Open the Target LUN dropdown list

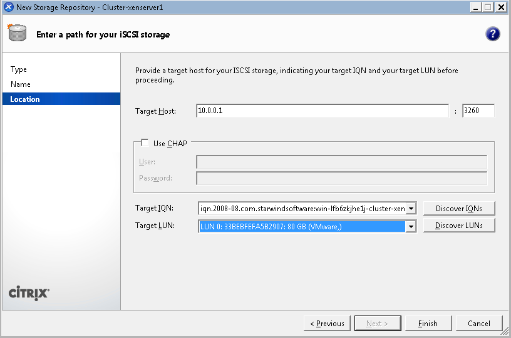411,226
